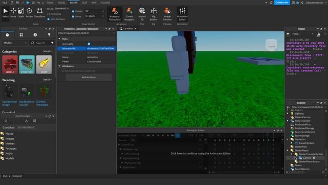
Task: Click the Toolbox Search field
Action: [40, 43]
